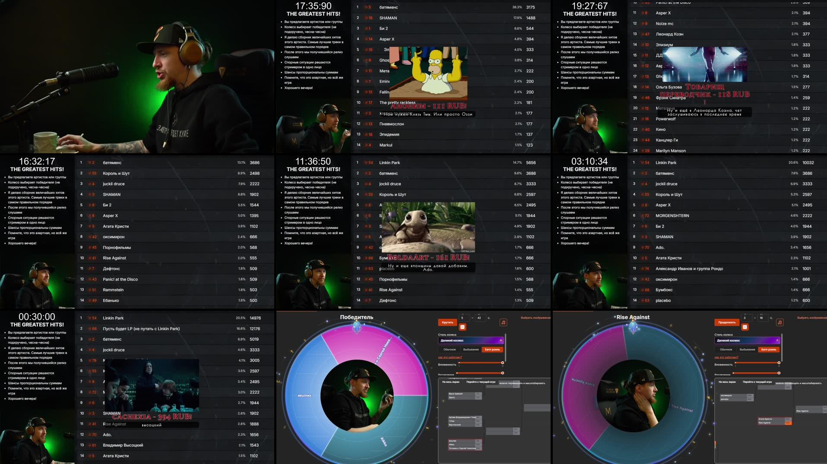Select the Обычное wheel mode
Image resolution: width=827 pixels, height=464 pixels.
click(x=450, y=350)
